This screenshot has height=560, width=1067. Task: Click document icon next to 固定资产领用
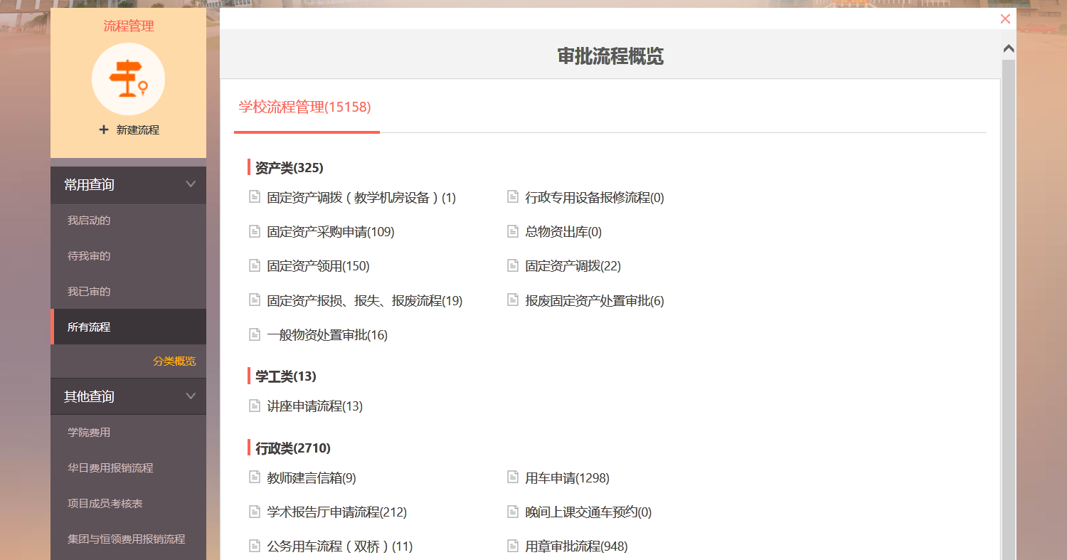[x=255, y=265]
